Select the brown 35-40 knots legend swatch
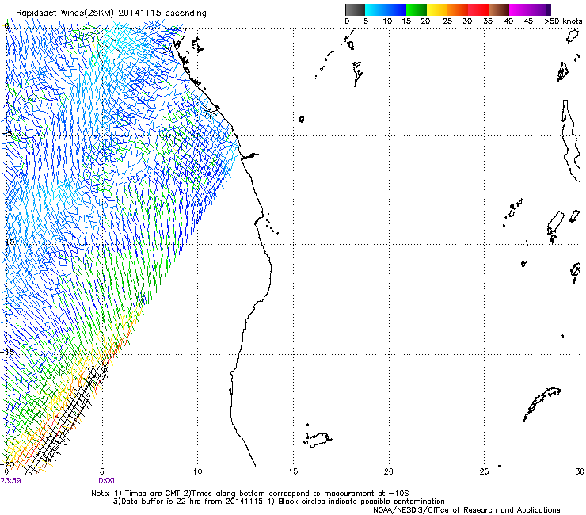586x515 pixels. click(x=499, y=10)
